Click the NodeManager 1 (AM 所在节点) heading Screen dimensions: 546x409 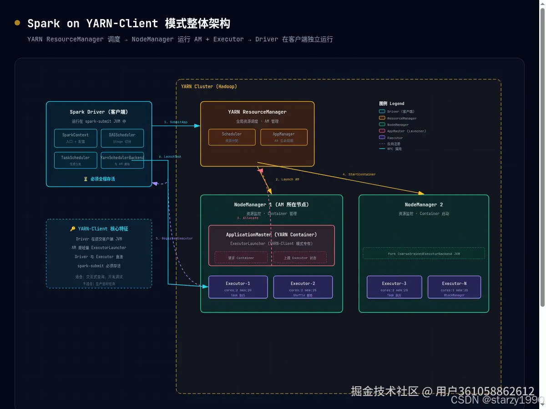coord(272,204)
